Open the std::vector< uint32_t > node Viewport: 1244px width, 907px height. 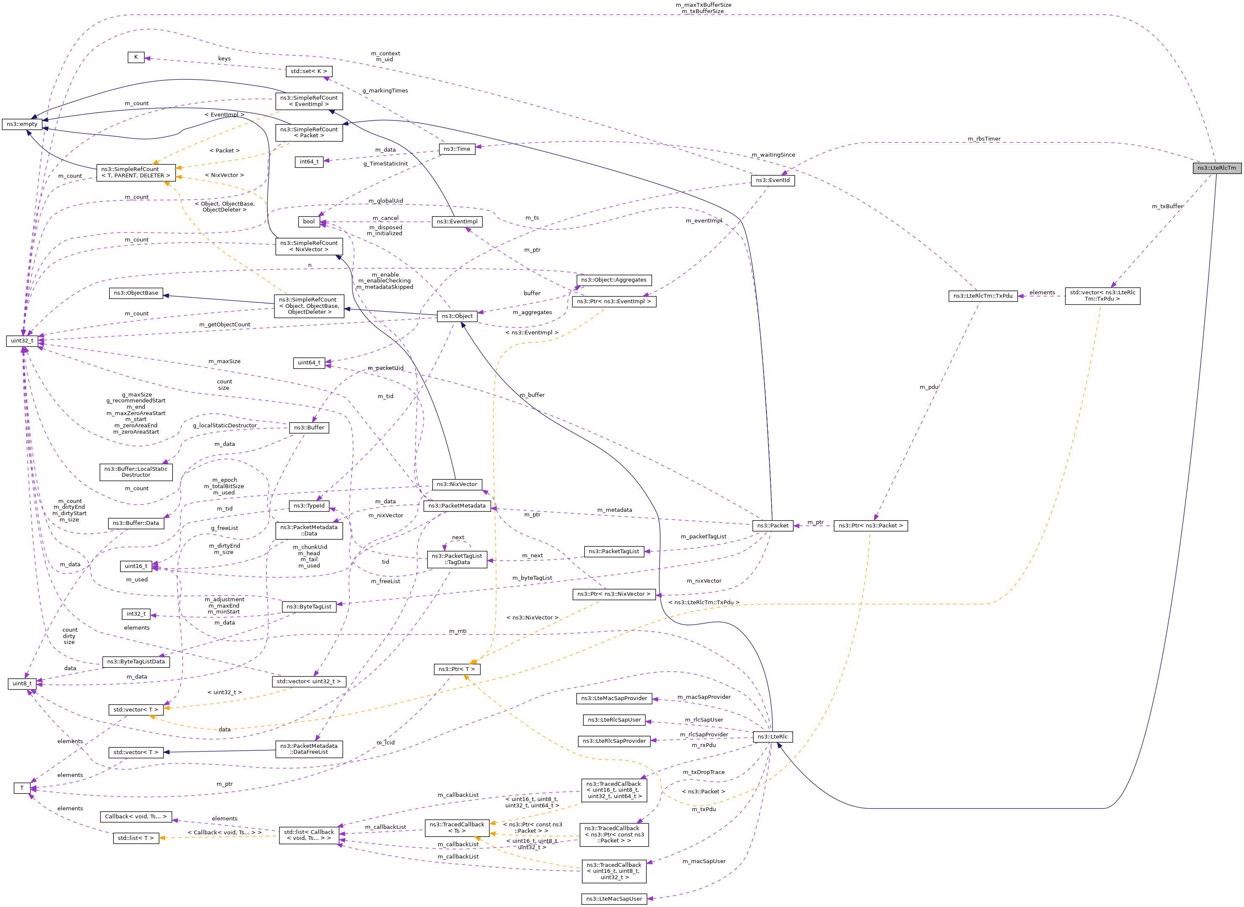click(309, 682)
